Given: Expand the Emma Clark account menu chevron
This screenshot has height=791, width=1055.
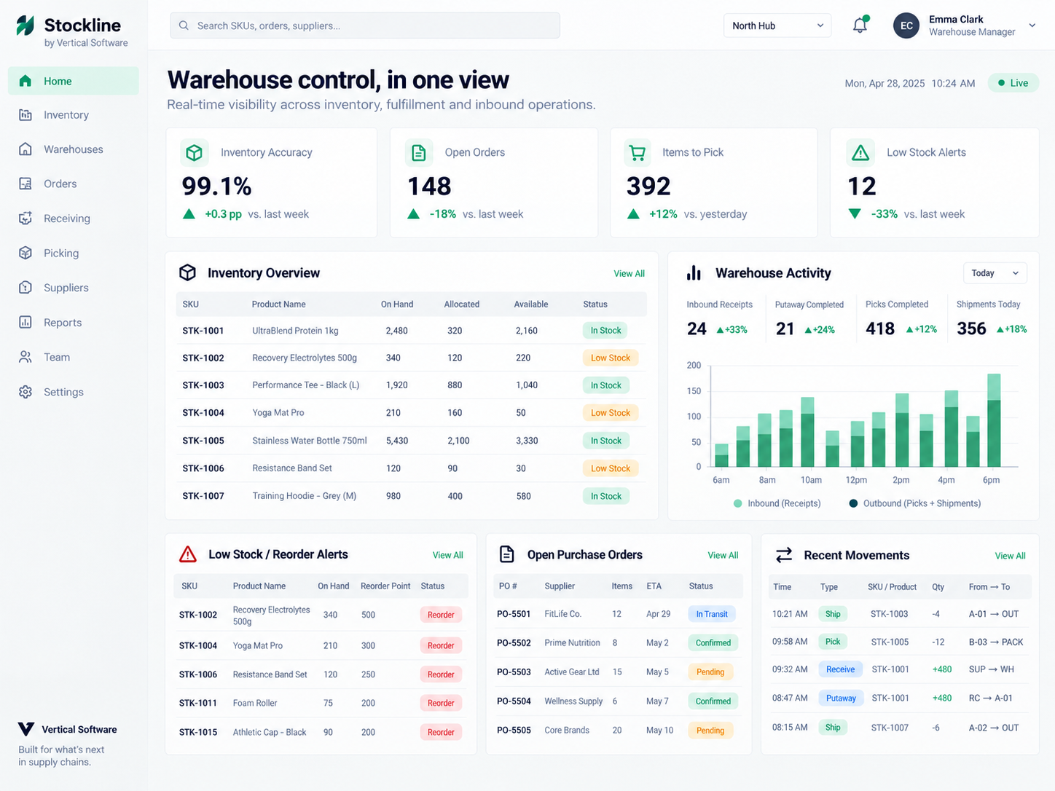Looking at the screenshot, I should (x=1032, y=25).
